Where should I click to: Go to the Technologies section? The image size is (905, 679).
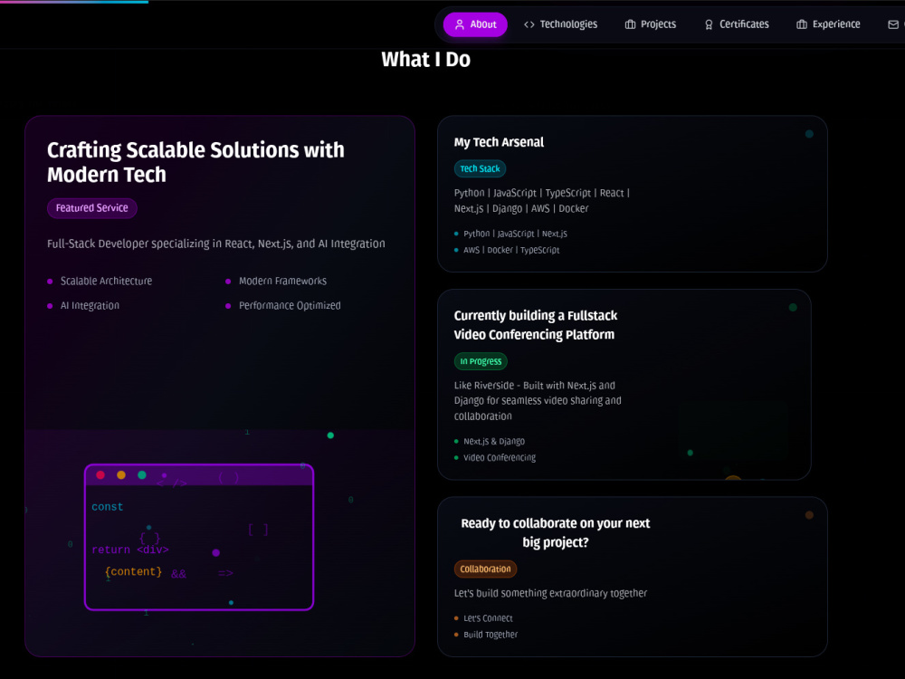pos(560,24)
